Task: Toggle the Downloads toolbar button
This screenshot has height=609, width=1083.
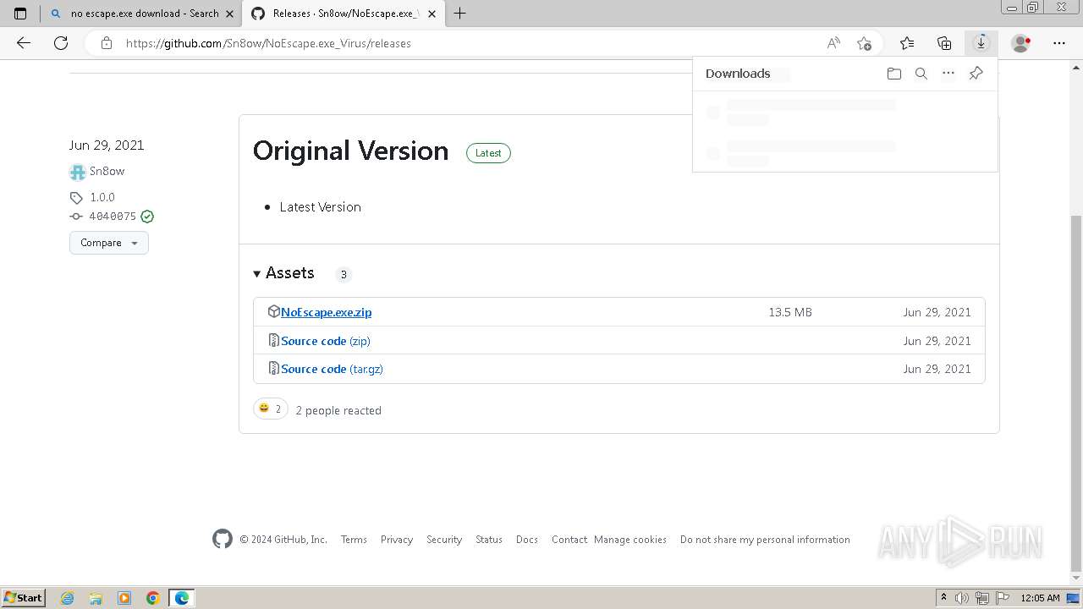Action: [981, 43]
